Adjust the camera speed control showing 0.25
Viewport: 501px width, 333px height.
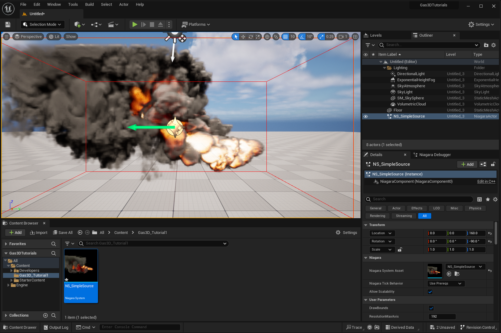pos(326,36)
